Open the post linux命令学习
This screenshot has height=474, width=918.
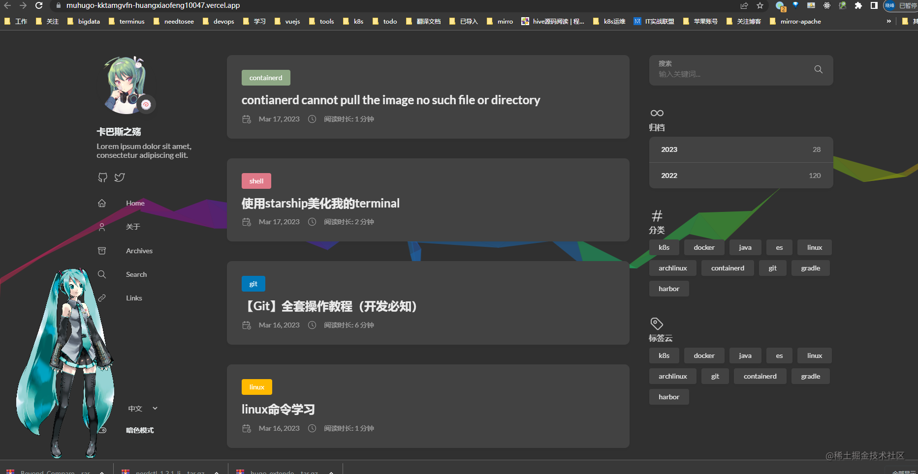click(278, 409)
